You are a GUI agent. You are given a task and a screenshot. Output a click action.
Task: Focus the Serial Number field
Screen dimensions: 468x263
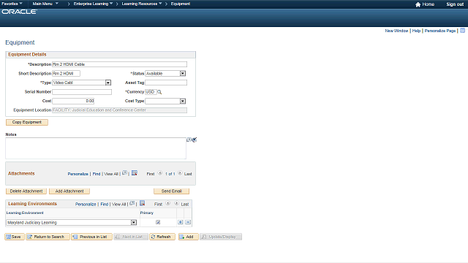point(82,92)
